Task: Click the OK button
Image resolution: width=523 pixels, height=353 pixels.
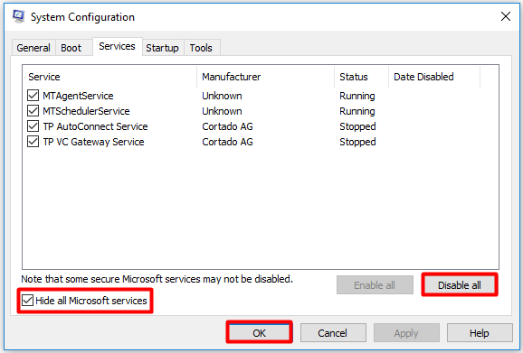Action: point(259,333)
